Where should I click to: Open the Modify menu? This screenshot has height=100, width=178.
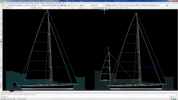click(x=37, y=3)
